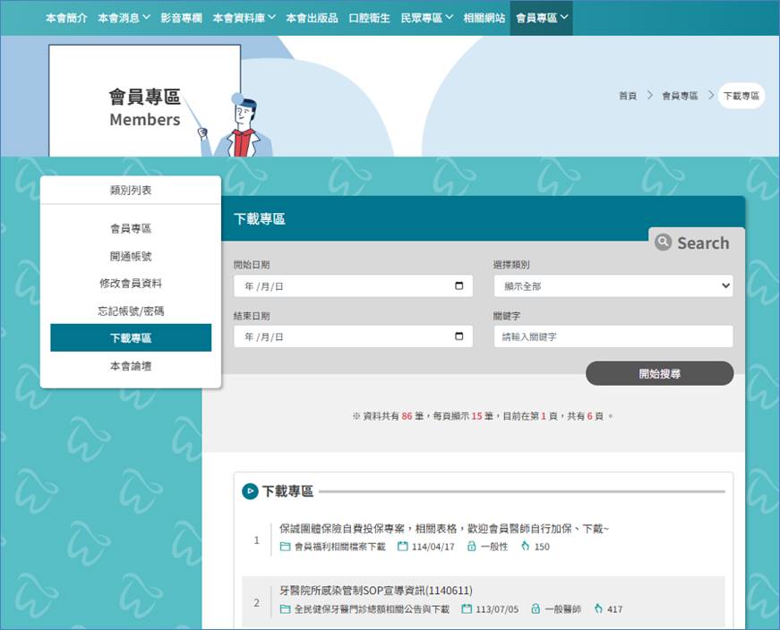Open calendar picker for 開始日期
780x630 pixels.
coord(459,285)
